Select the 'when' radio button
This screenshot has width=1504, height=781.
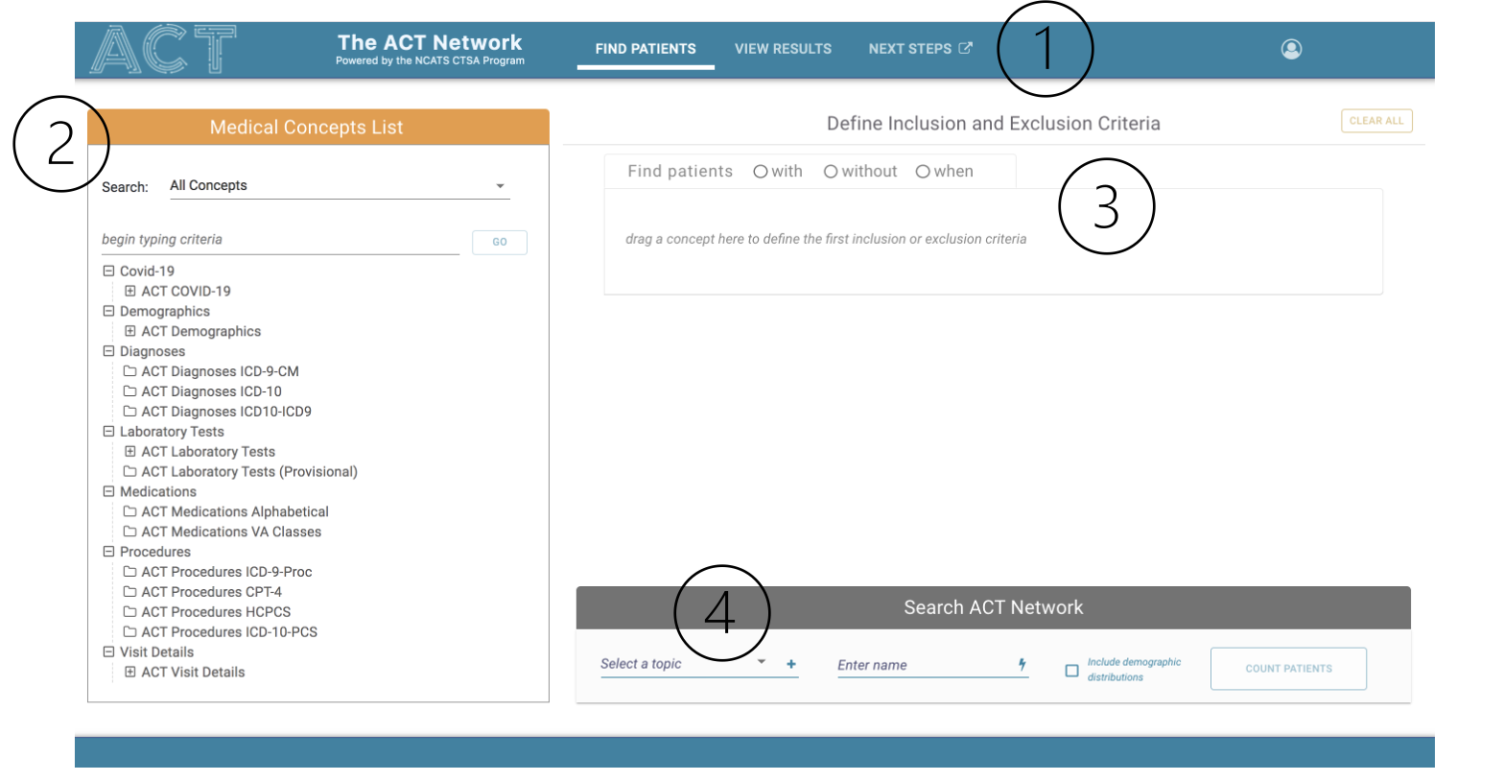point(923,172)
